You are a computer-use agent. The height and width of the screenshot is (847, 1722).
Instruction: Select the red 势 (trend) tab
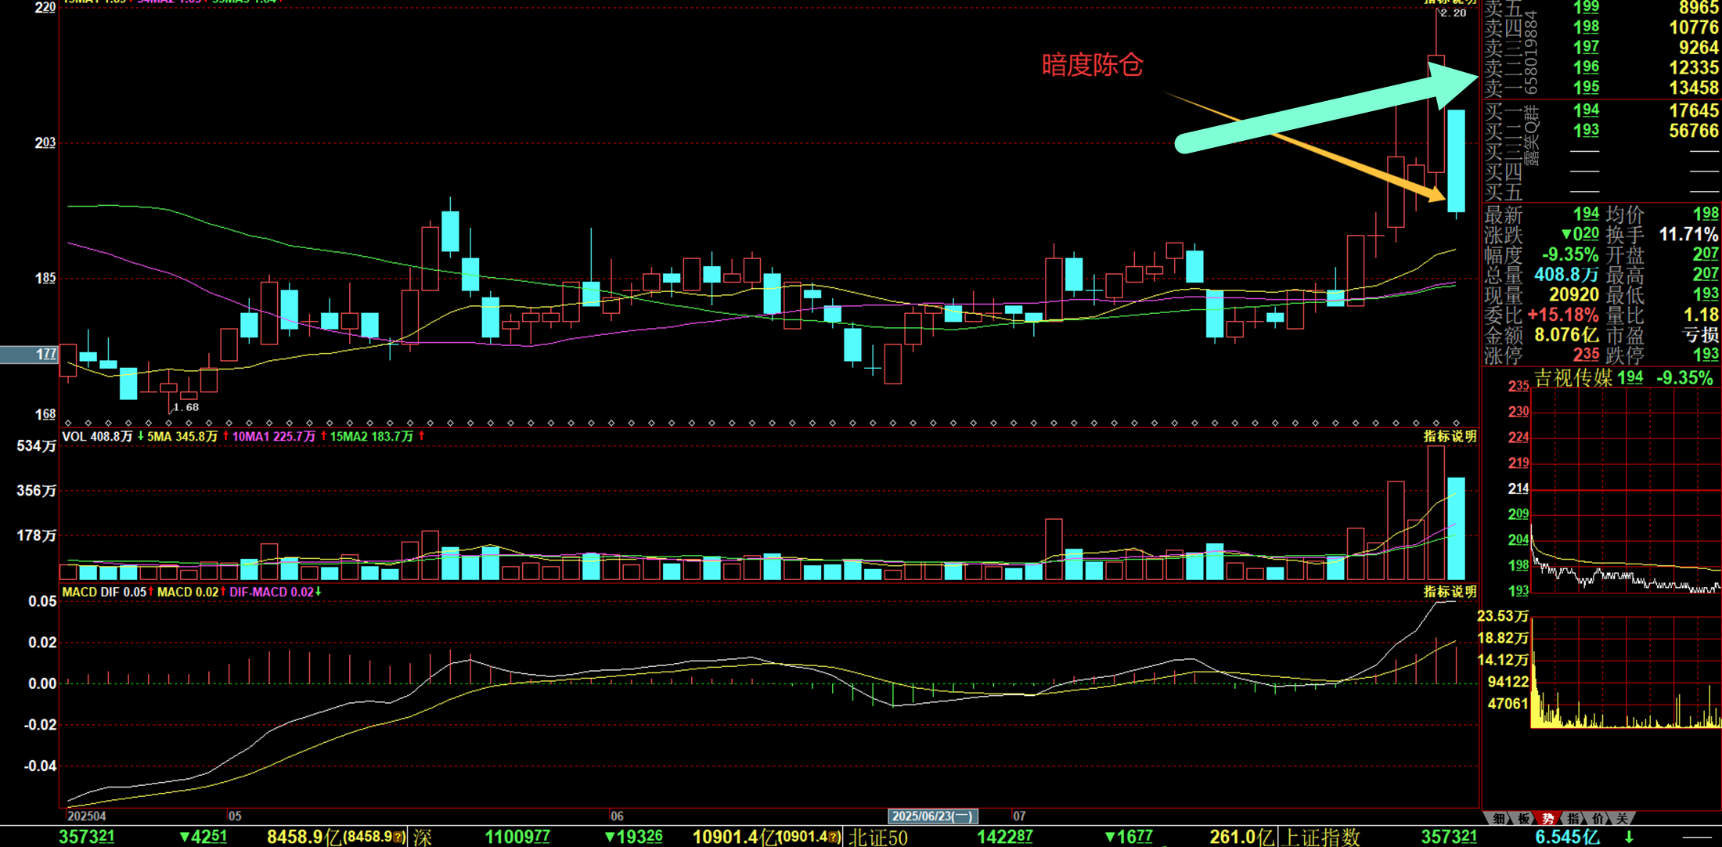(1548, 818)
